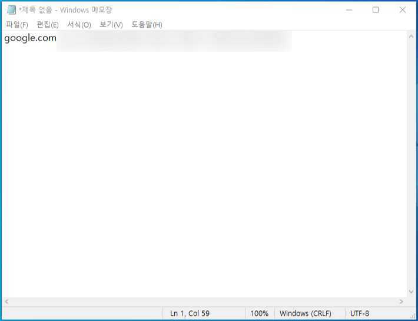Click the google.com text in the editor
This screenshot has height=321, width=418.
pyautogui.click(x=30, y=38)
